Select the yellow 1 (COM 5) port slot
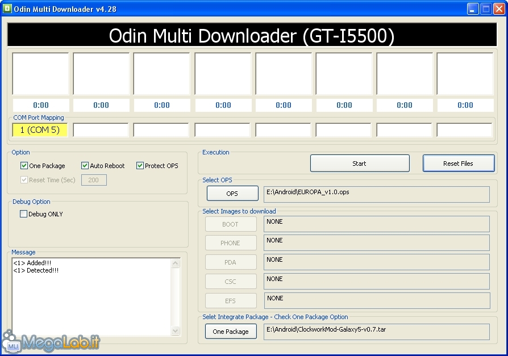This screenshot has height=356, width=508. coord(40,130)
